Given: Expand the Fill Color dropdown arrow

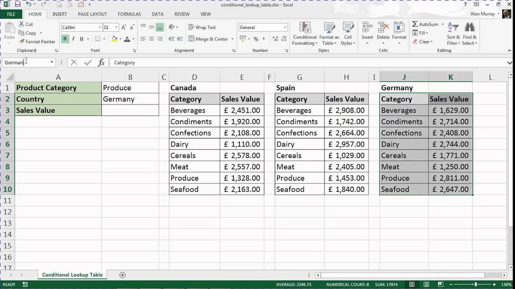Looking at the screenshot, I should (121, 39).
